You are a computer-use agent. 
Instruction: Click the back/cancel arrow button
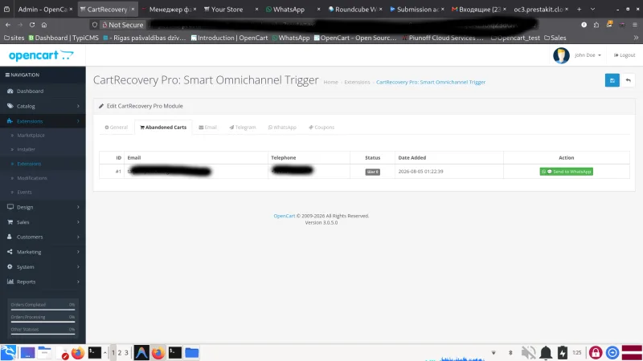point(628,80)
